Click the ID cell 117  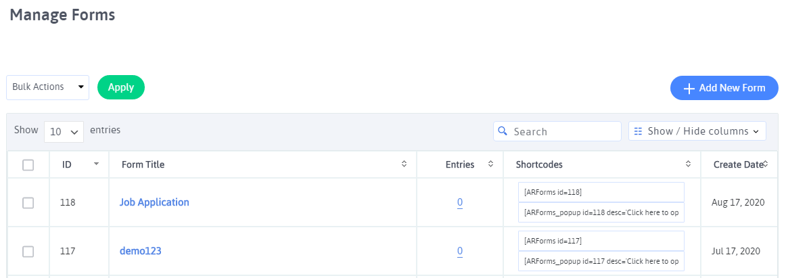coord(67,252)
